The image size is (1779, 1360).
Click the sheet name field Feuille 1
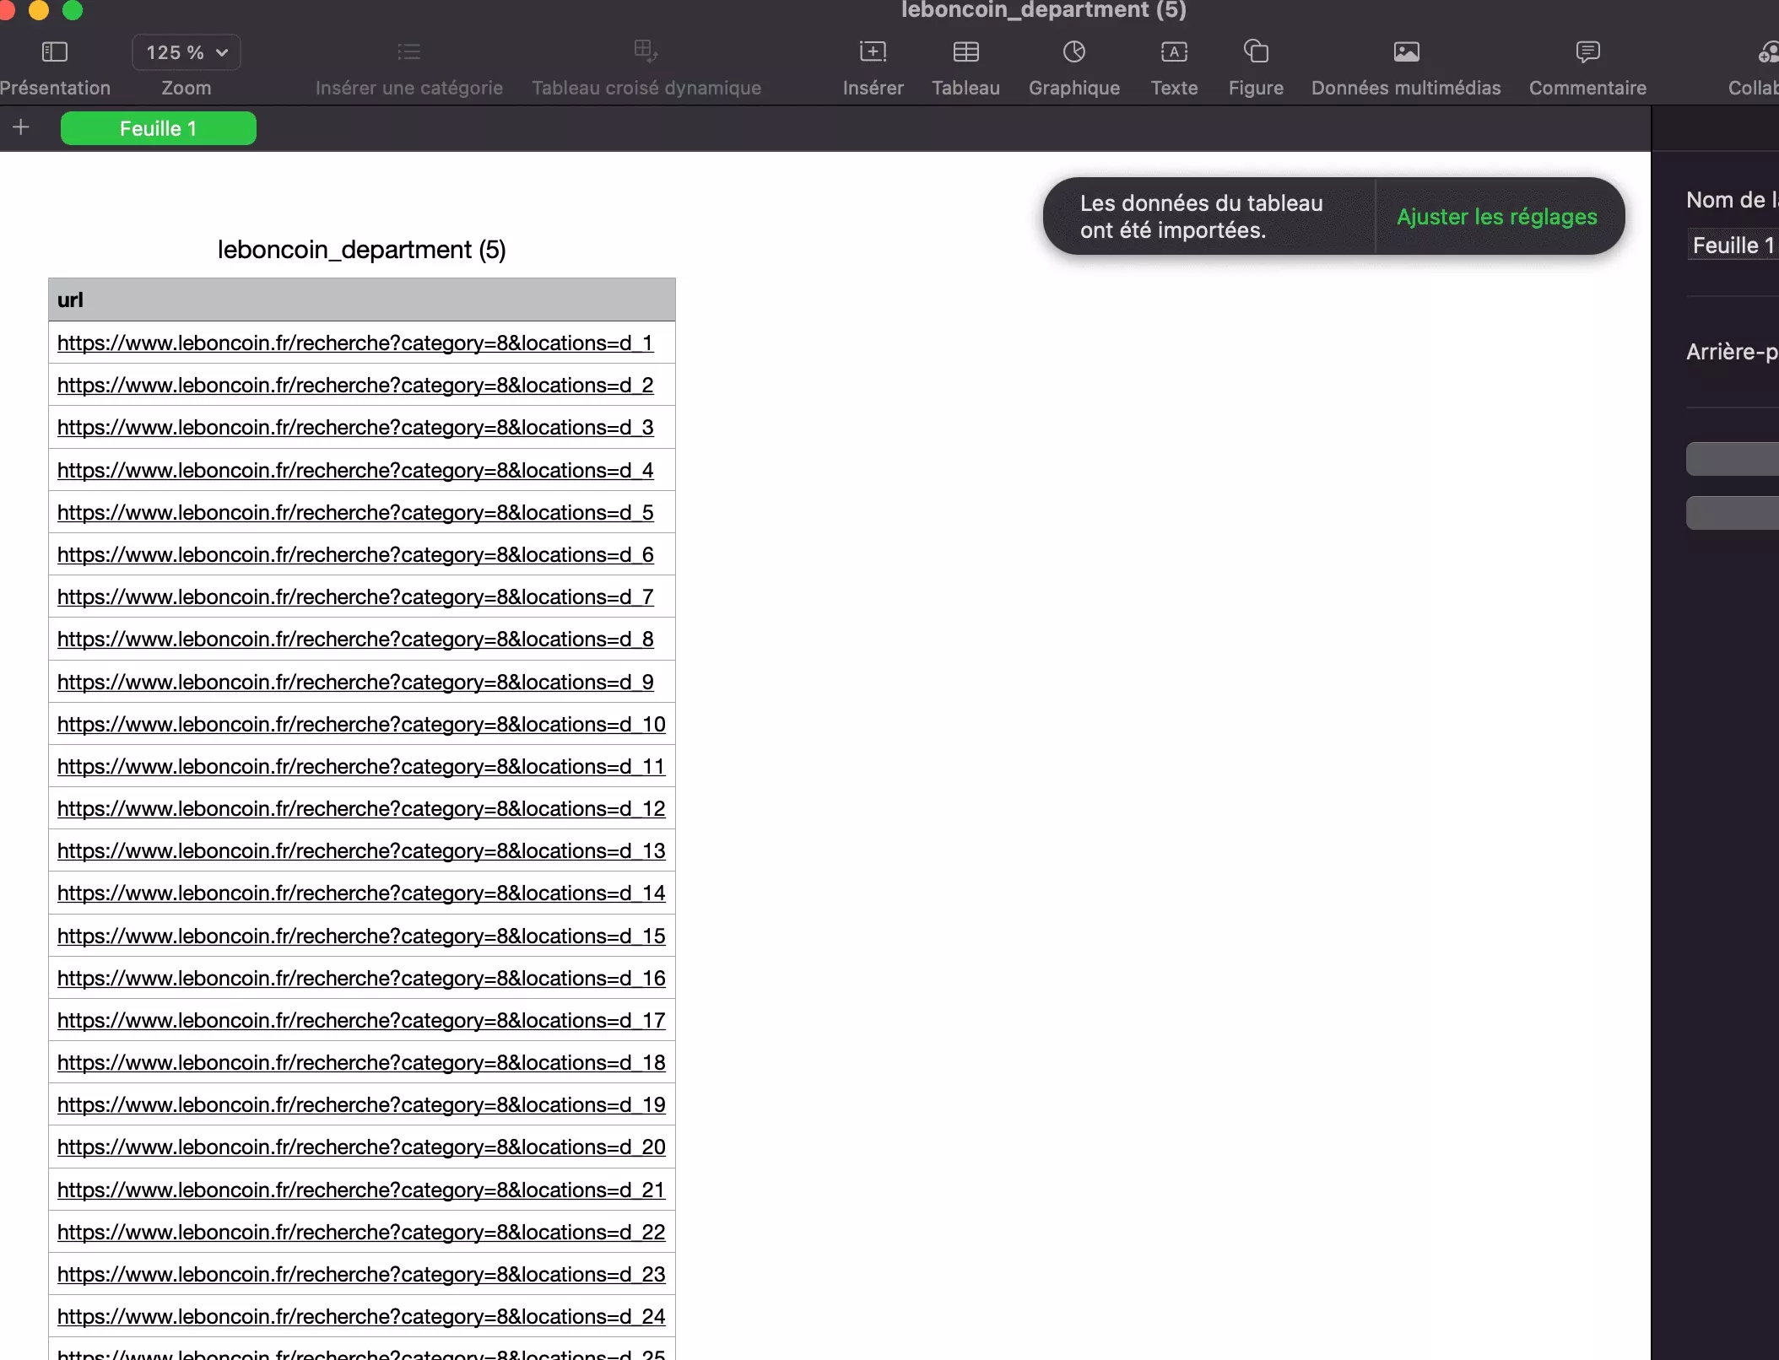click(1733, 246)
